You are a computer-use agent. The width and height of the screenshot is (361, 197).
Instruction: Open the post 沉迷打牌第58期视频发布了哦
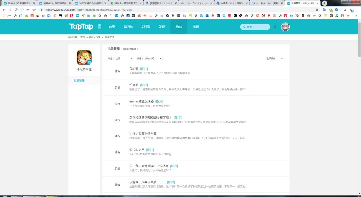pos(150,118)
